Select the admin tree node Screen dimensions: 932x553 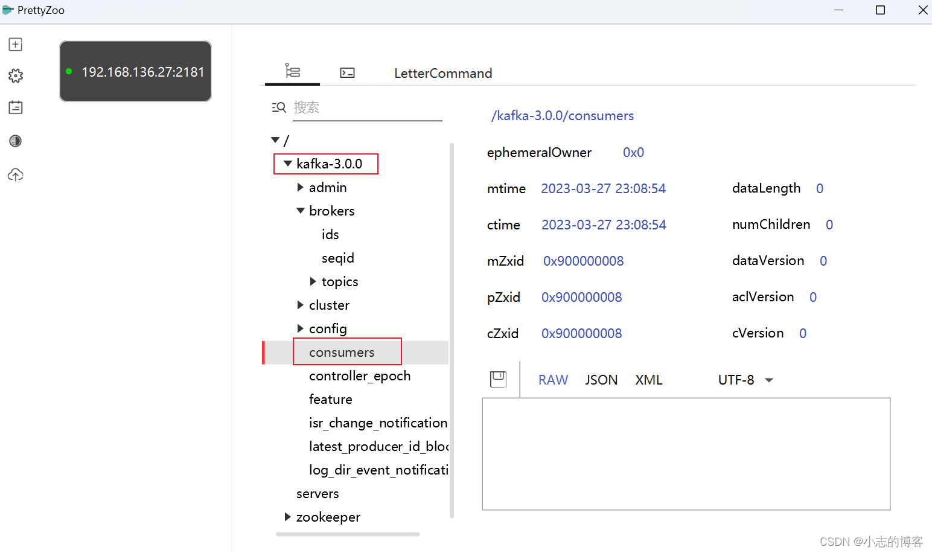tap(328, 187)
